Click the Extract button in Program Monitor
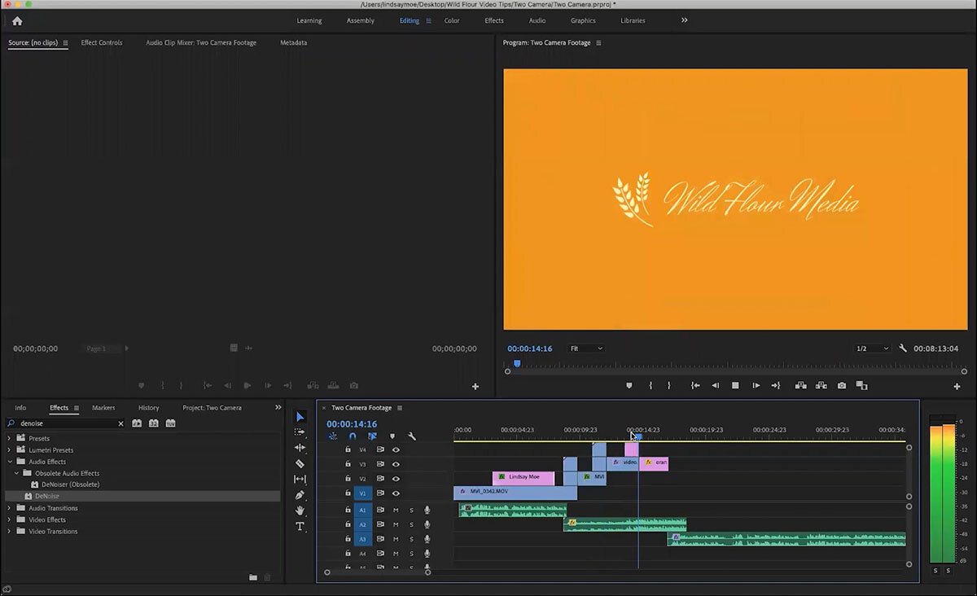This screenshot has height=596, width=977. click(x=821, y=386)
